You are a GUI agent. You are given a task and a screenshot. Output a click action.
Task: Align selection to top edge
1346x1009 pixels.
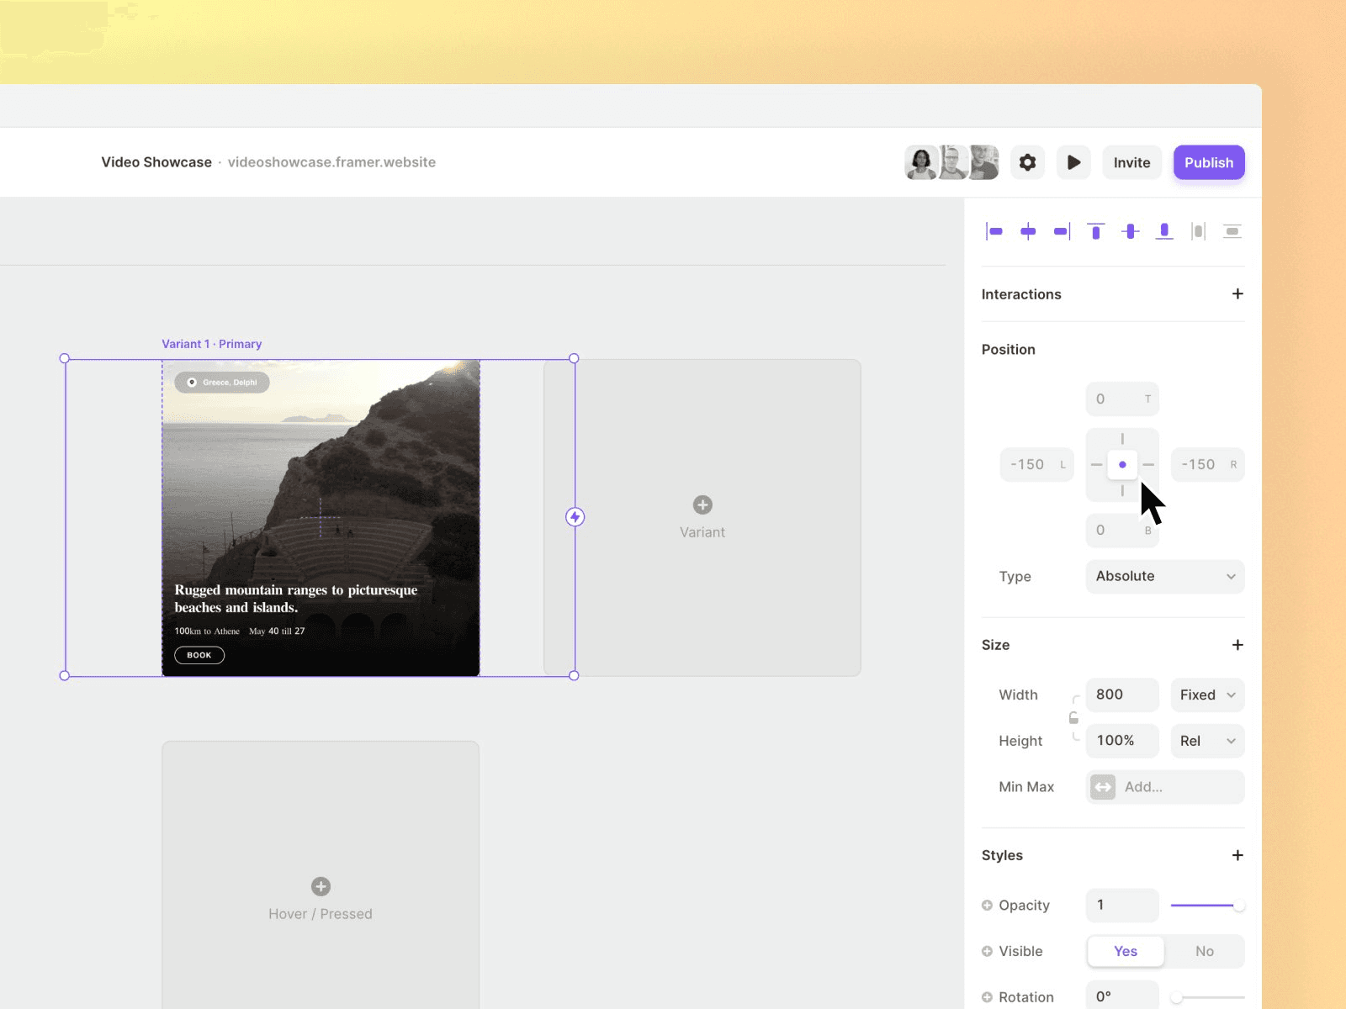(x=1095, y=231)
